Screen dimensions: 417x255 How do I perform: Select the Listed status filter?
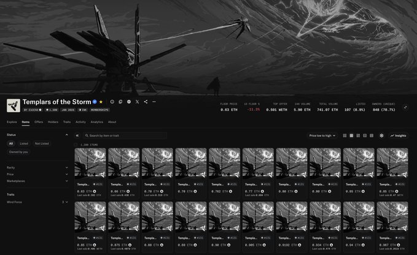[24, 143]
